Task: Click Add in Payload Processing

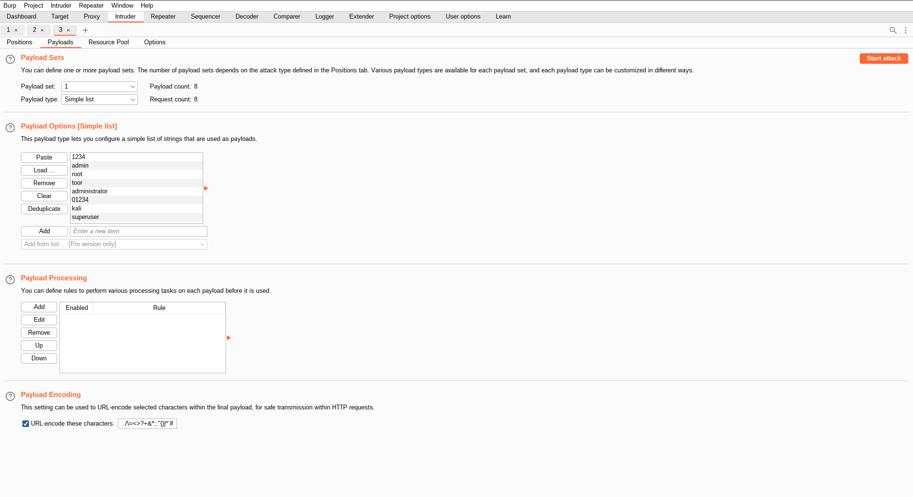Action: (x=39, y=307)
